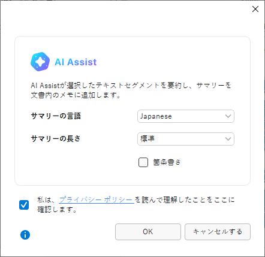The image size is (265, 257).
Task: Click the AI Assist hexagon logo icon
Action: coord(40,62)
